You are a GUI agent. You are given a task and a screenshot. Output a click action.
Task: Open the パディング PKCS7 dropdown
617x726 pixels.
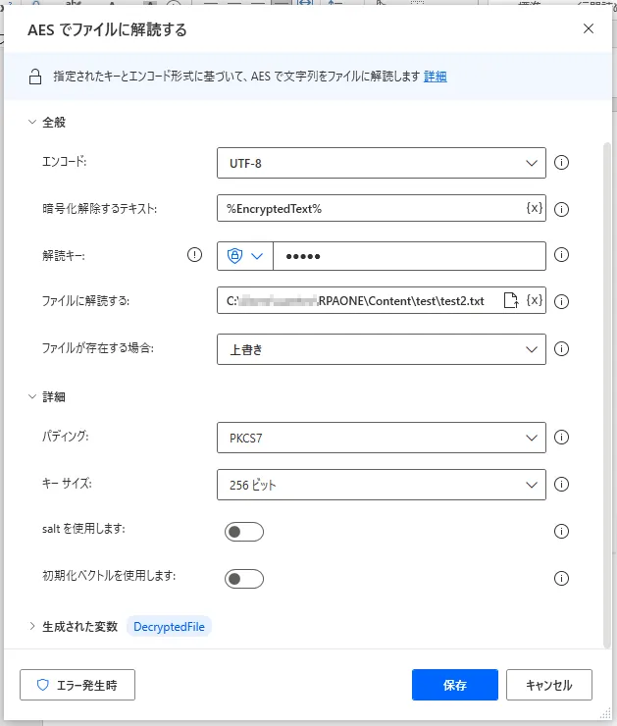point(382,438)
